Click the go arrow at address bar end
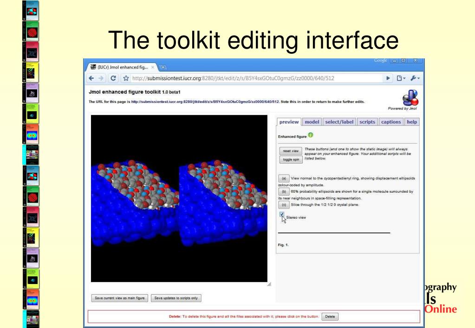 388,78
